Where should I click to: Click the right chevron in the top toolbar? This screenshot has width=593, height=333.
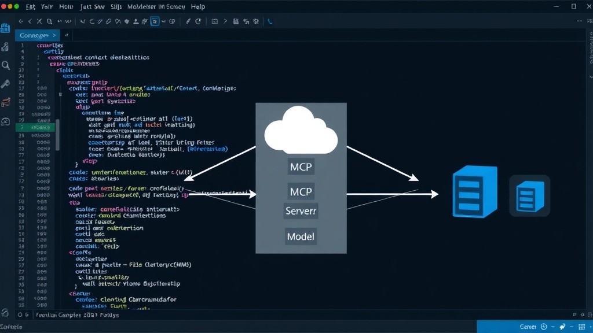point(225,21)
